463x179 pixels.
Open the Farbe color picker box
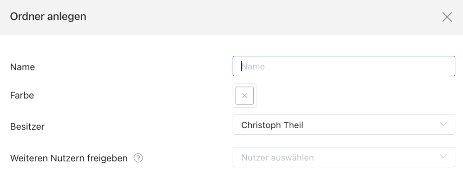point(244,96)
